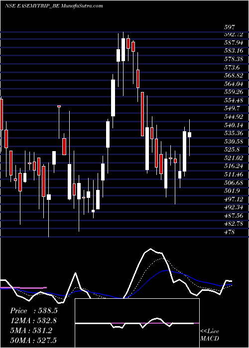The width and height of the screenshot is (249, 348).
Task: Click the 12MA : 532.8 readout
Action: click(x=33, y=321)
